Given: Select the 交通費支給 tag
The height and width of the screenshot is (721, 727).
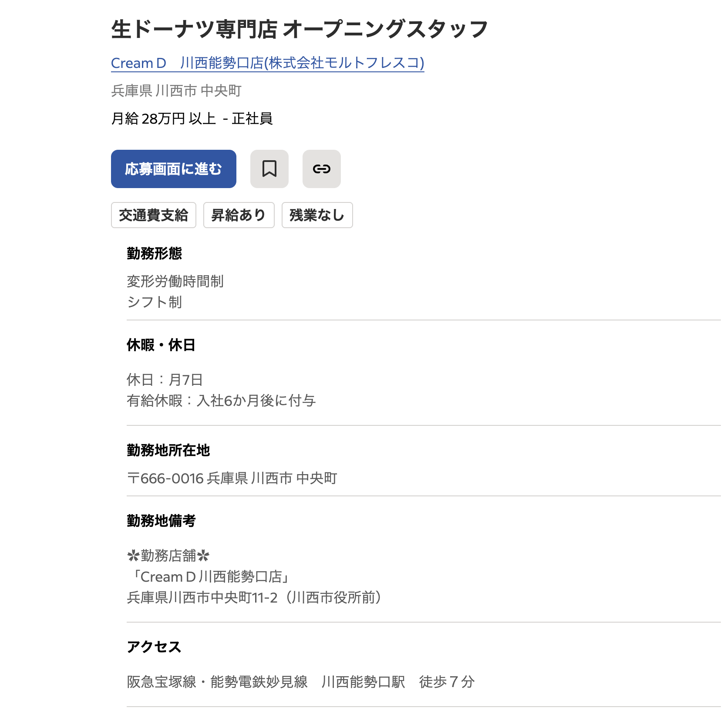Looking at the screenshot, I should coord(153,215).
